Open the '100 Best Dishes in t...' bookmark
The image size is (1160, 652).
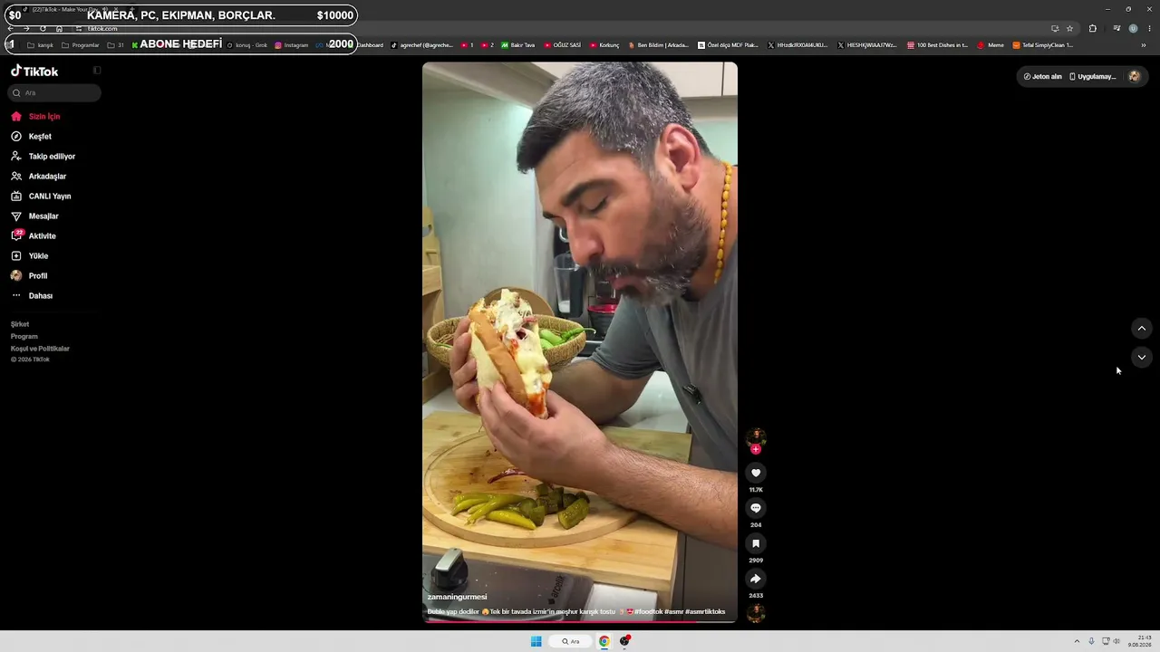point(938,45)
